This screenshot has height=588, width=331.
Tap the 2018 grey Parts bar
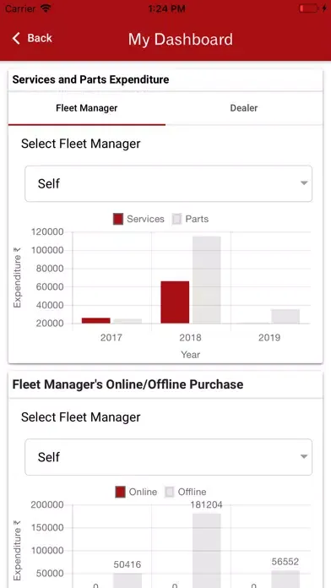207,280
